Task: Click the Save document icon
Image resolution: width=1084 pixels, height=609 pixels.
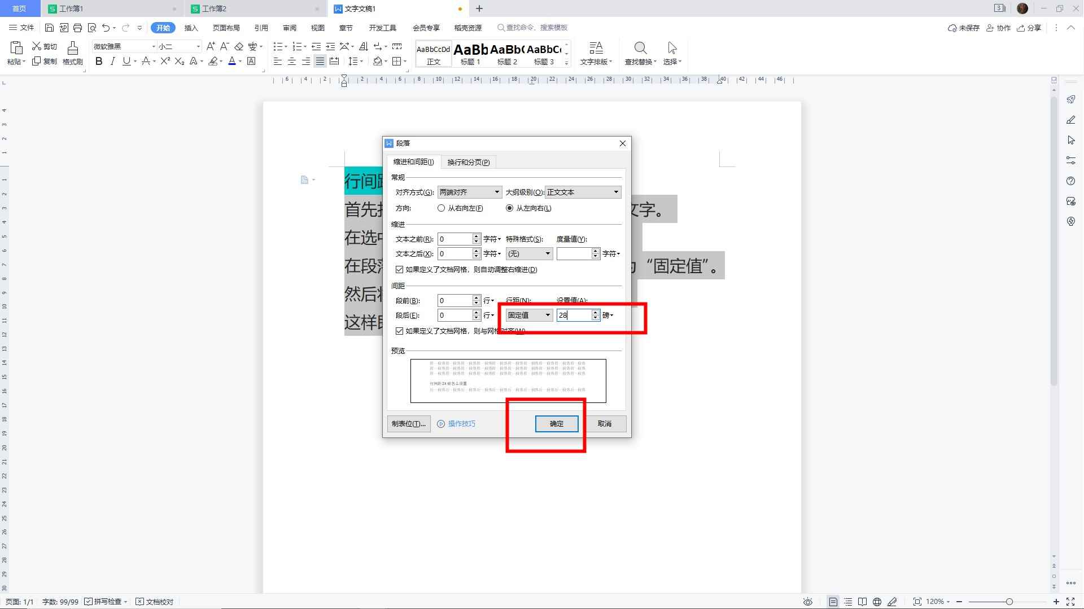Action: pyautogui.click(x=49, y=28)
